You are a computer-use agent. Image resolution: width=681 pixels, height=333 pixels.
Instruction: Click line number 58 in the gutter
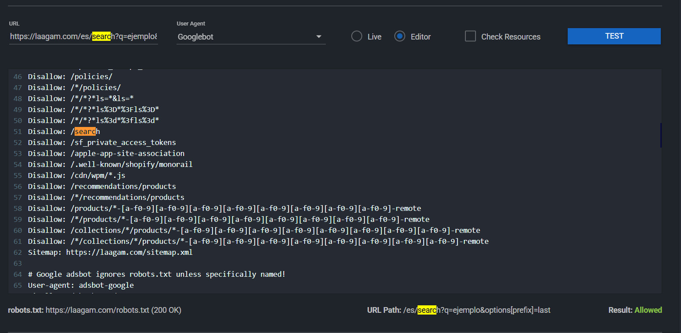coord(18,208)
